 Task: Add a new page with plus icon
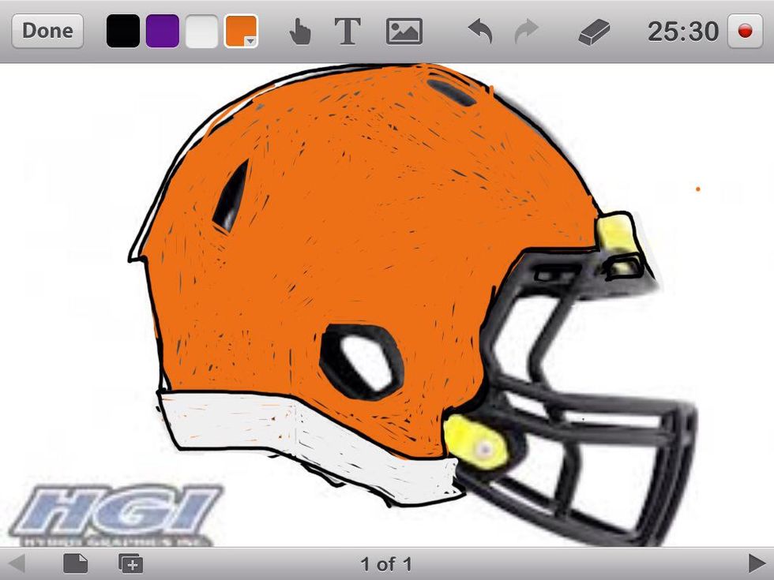tap(130, 563)
